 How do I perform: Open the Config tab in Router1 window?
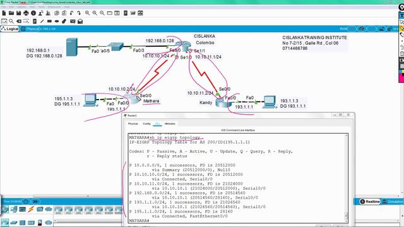click(x=146, y=124)
